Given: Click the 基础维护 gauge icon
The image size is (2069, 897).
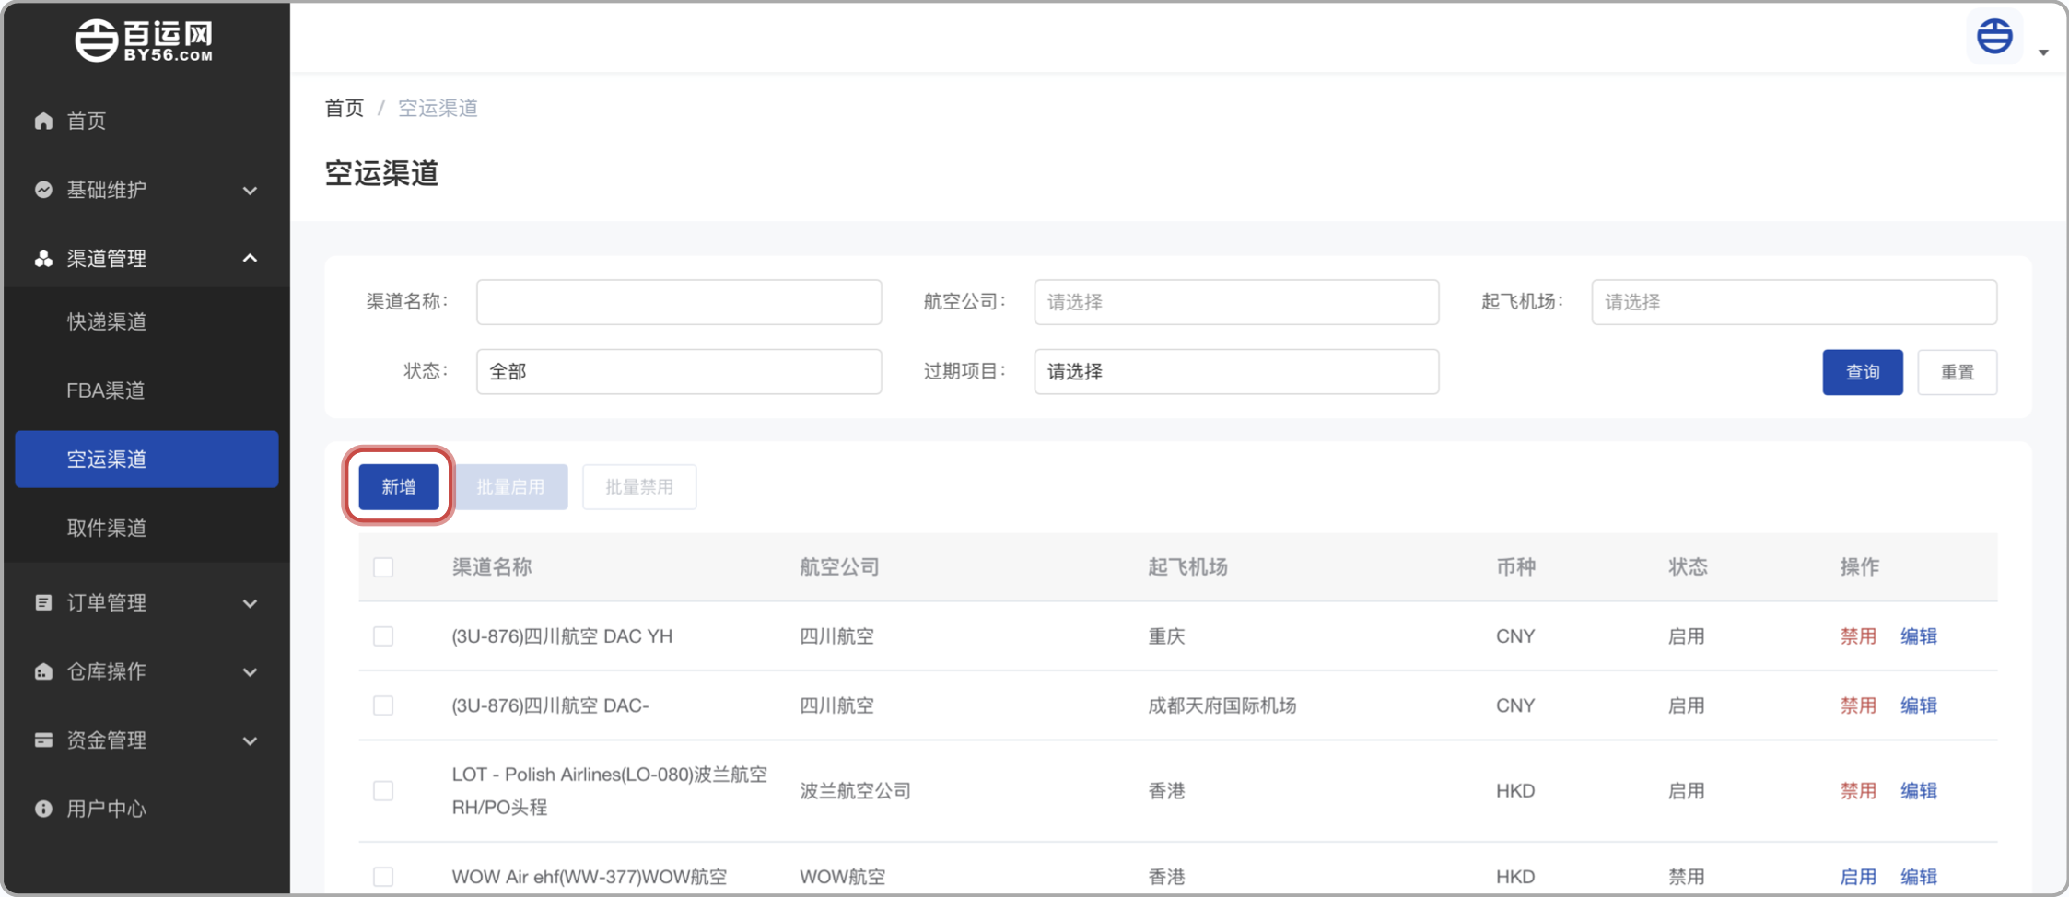Looking at the screenshot, I should point(43,190).
